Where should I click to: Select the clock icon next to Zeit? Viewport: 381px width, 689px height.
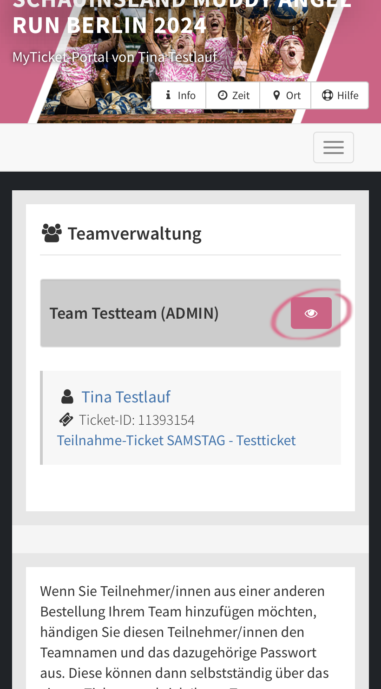click(x=222, y=95)
